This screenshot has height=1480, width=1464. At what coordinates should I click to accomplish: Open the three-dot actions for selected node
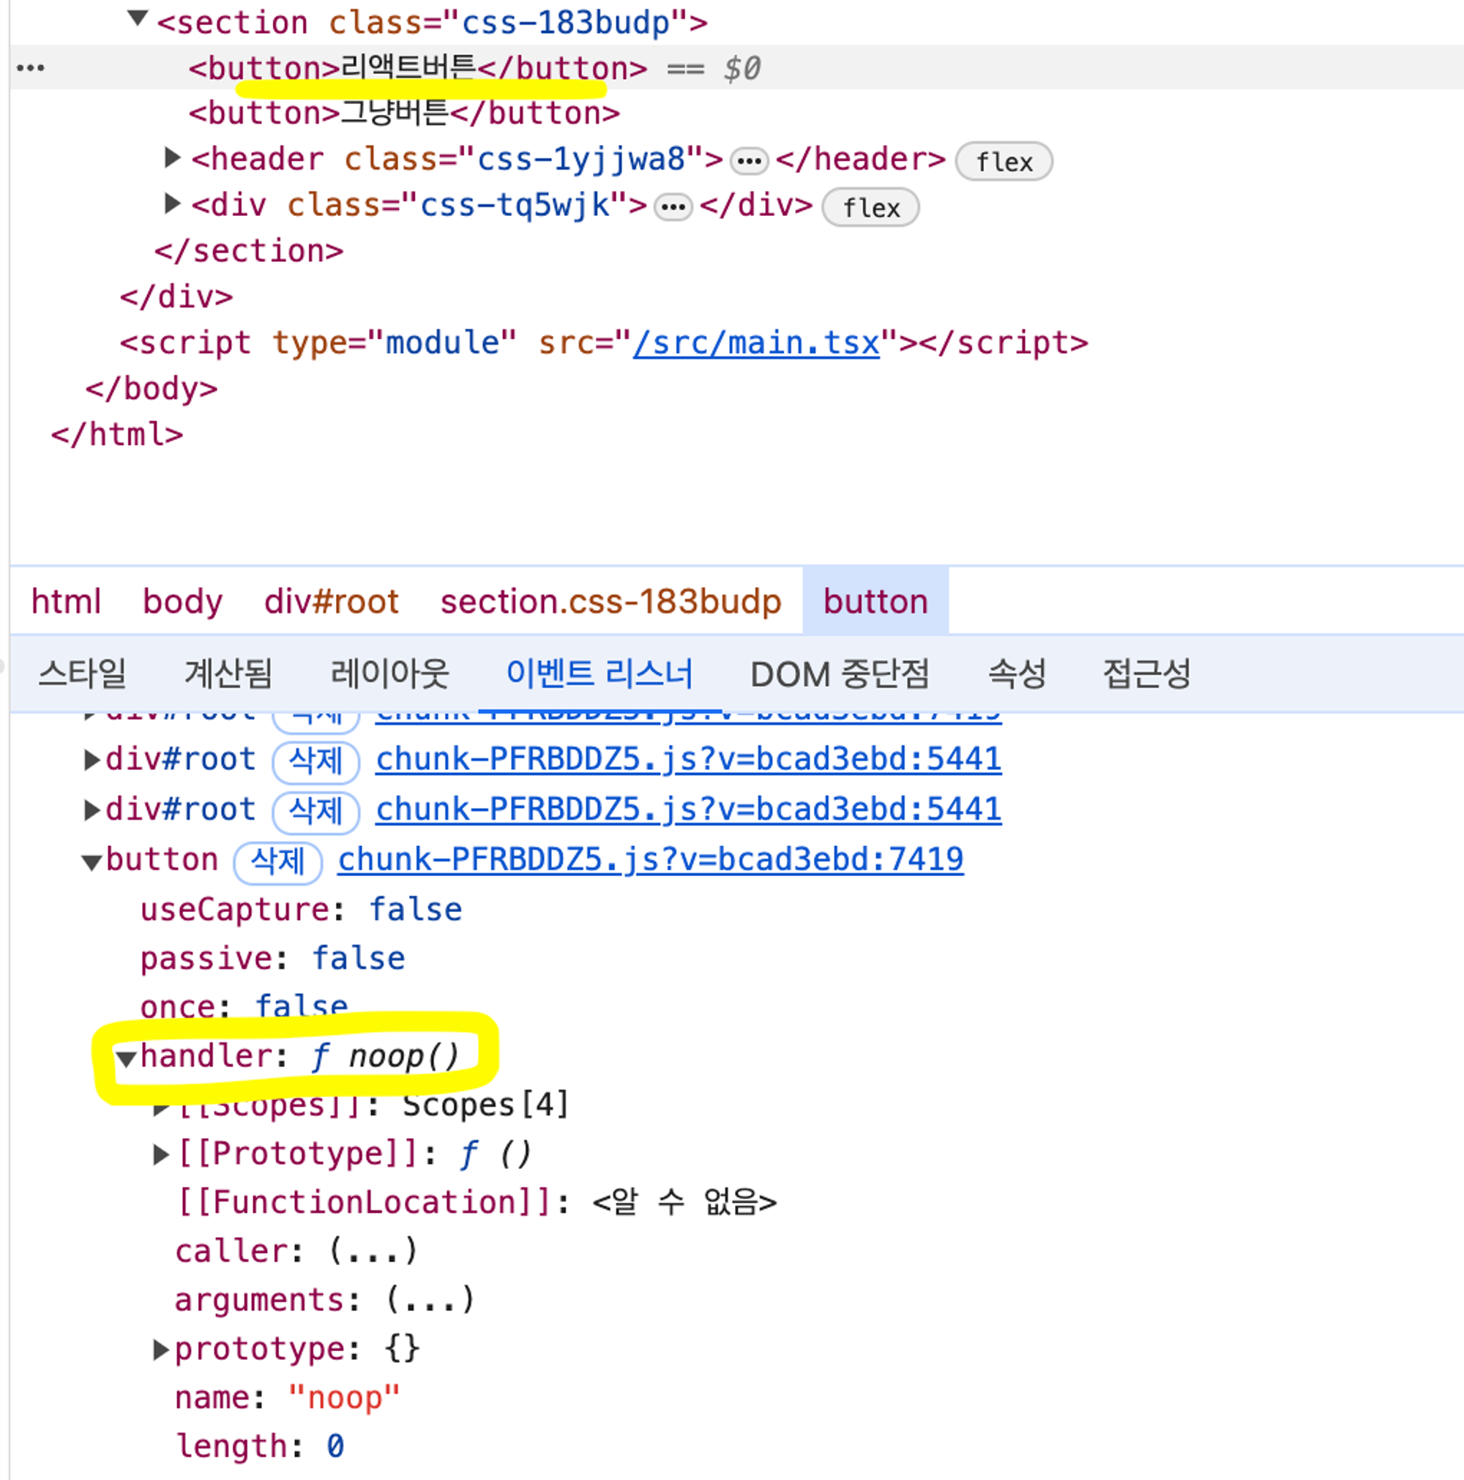pyautogui.click(x=31, y=67)
